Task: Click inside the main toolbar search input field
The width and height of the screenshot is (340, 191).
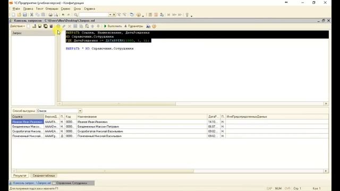Action: [93, 15]
